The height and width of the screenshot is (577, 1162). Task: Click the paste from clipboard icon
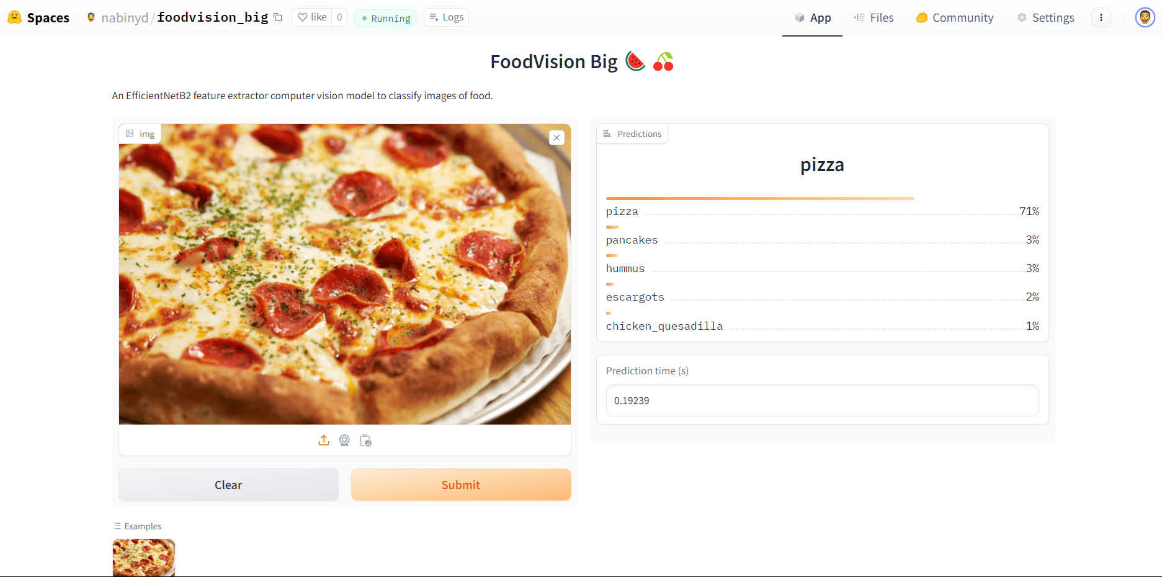pos(365,440)
